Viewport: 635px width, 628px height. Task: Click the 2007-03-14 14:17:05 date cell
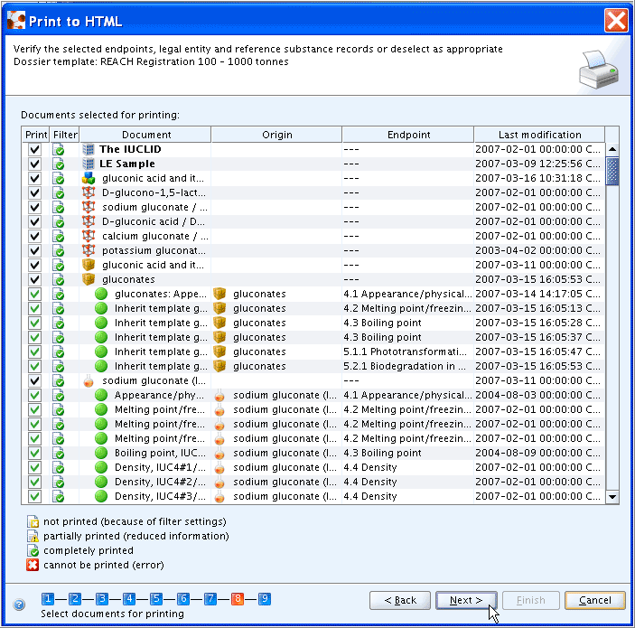[x=537, y=294]
